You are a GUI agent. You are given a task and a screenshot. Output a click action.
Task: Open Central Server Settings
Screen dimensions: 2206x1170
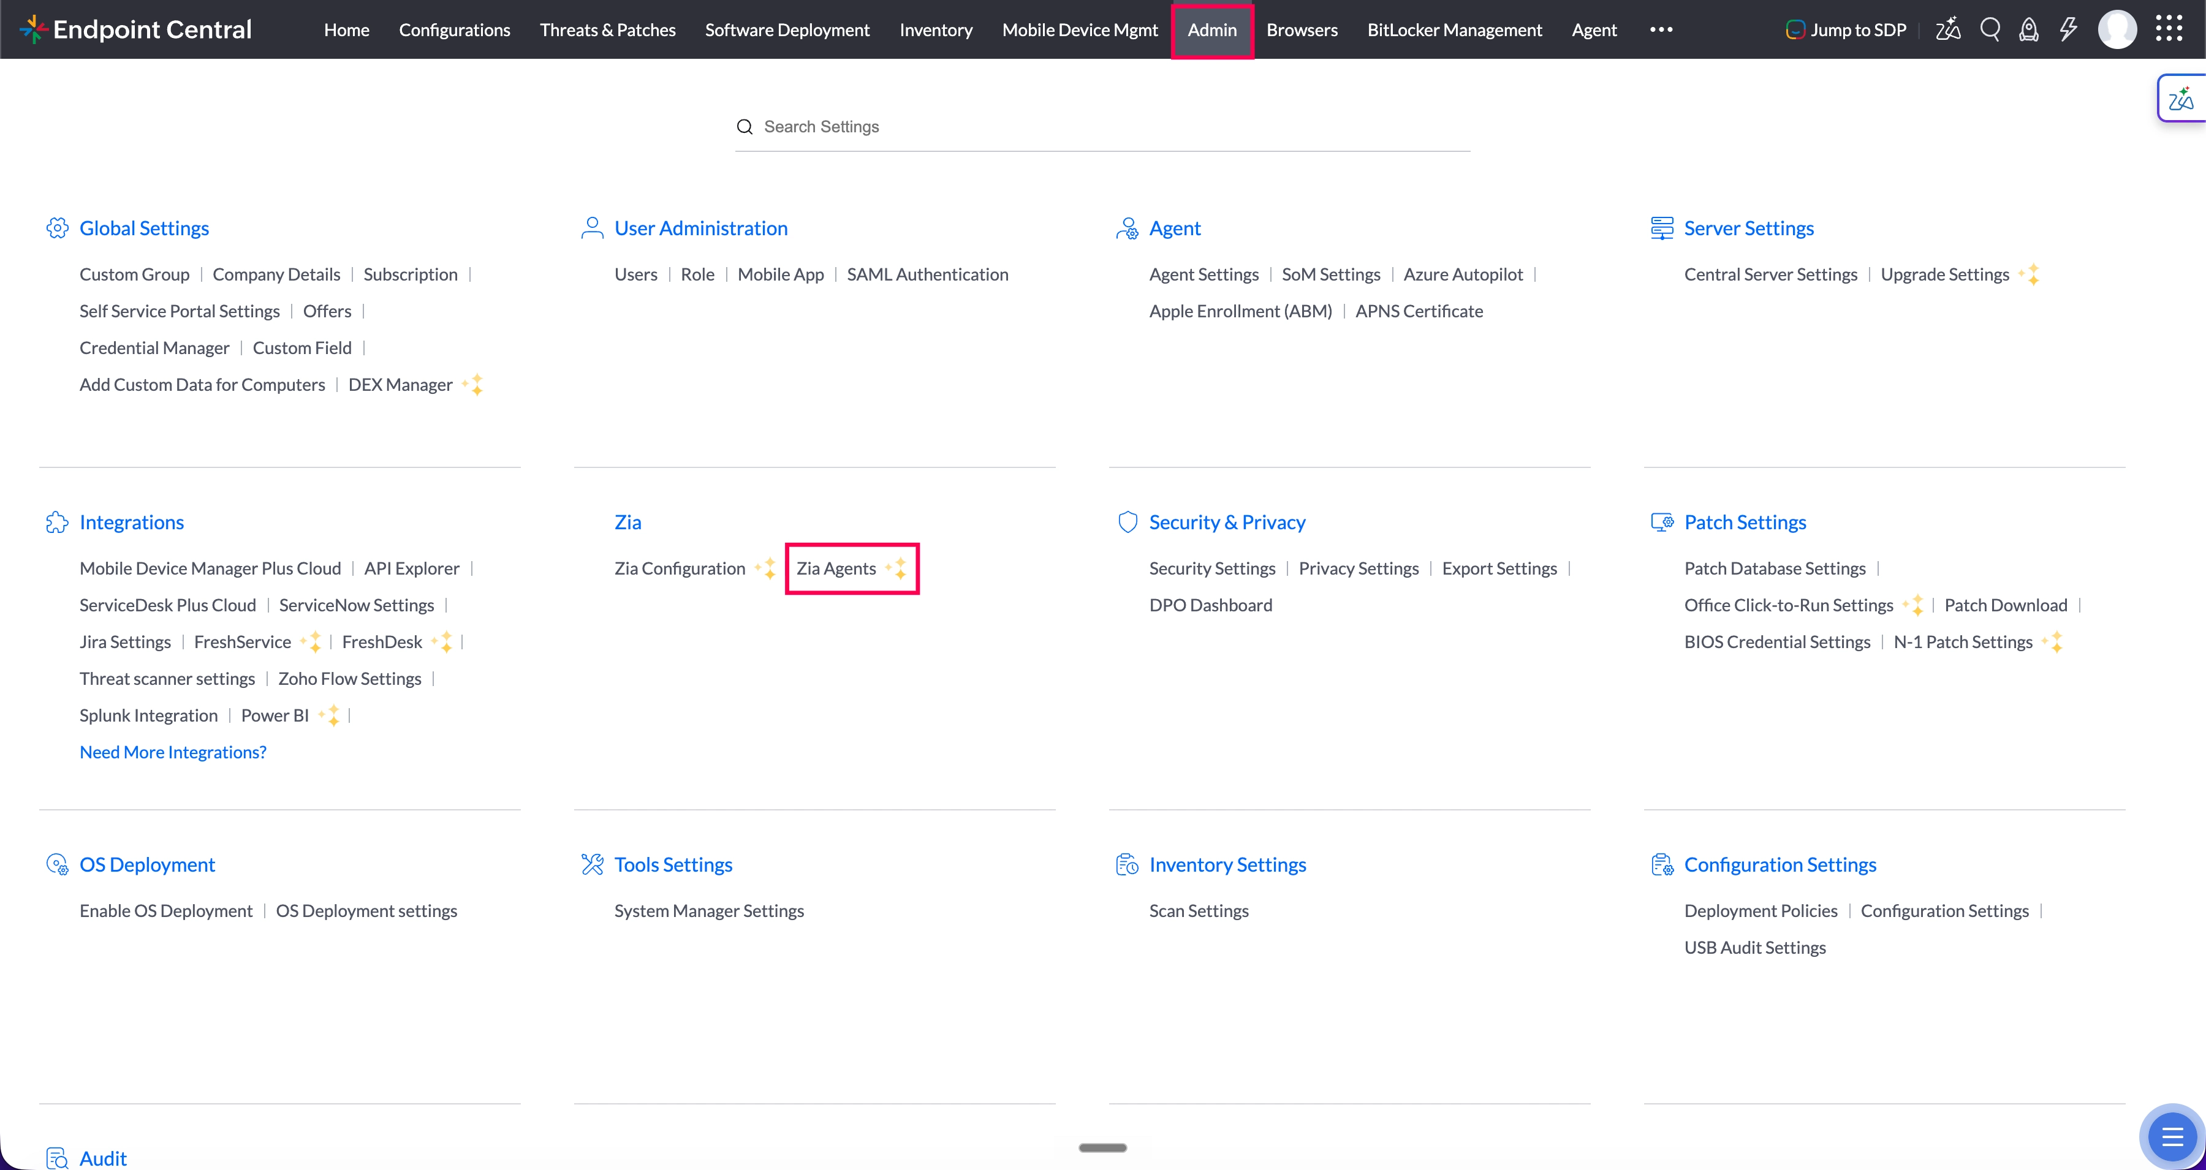[1770, 274]
